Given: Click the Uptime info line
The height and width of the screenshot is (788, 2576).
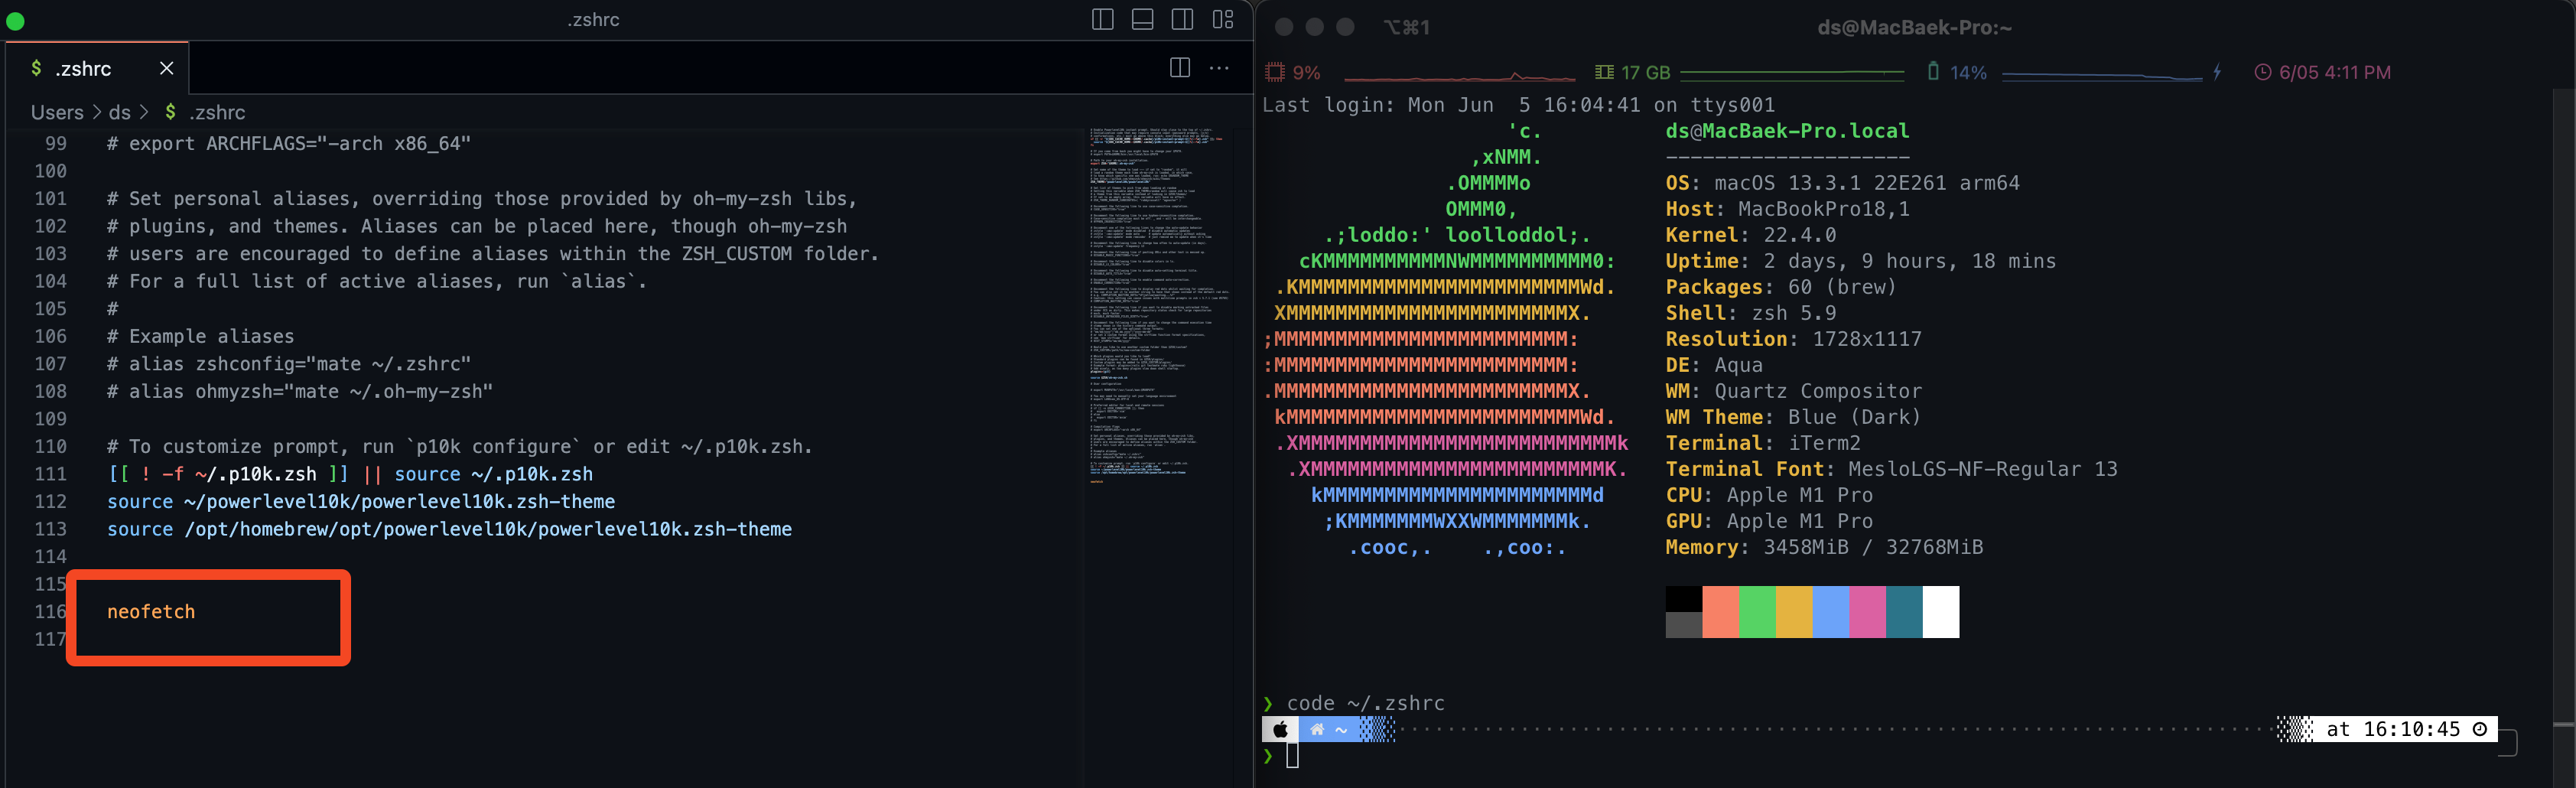Looking at the screenshot, I should [x=1860, y=261].
